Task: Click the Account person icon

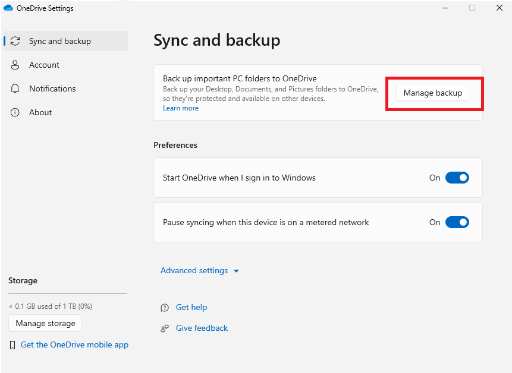Action: click(15, 65)
